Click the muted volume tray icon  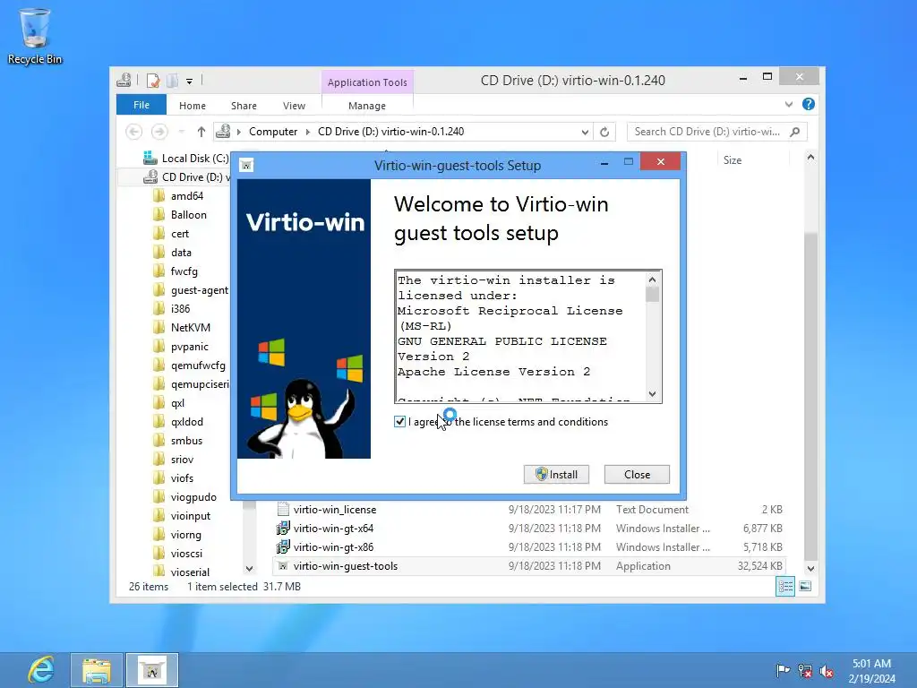point(827,671)
